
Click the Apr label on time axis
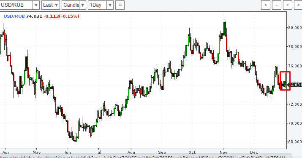[x=6, y=152]
